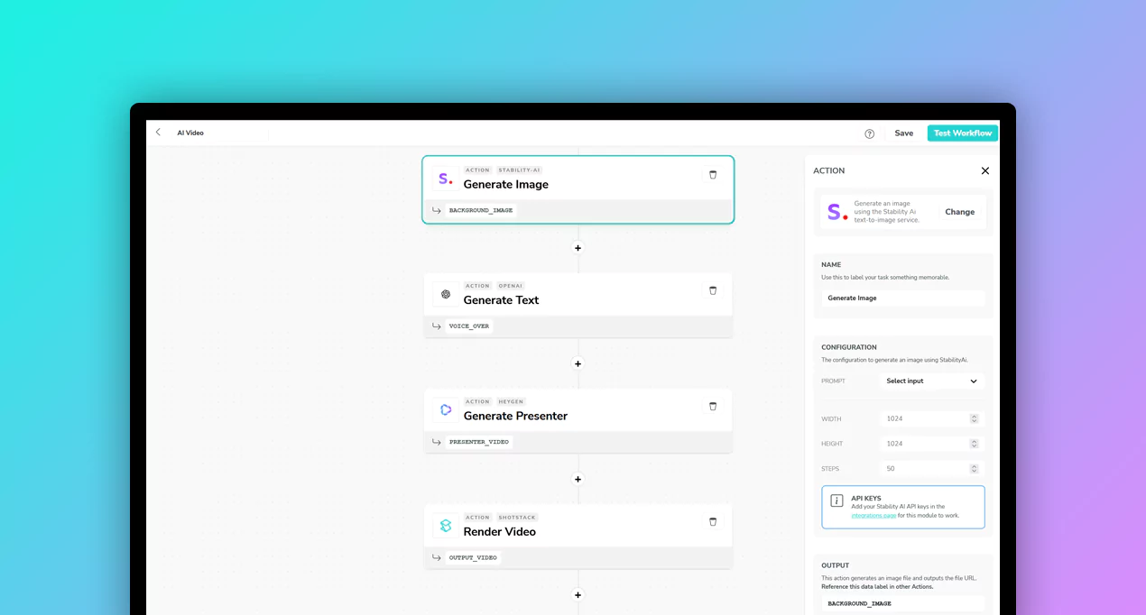Click the Name field containing Generate Image
This screenshot has height=615, width=1146.
(x=902, y=298)
